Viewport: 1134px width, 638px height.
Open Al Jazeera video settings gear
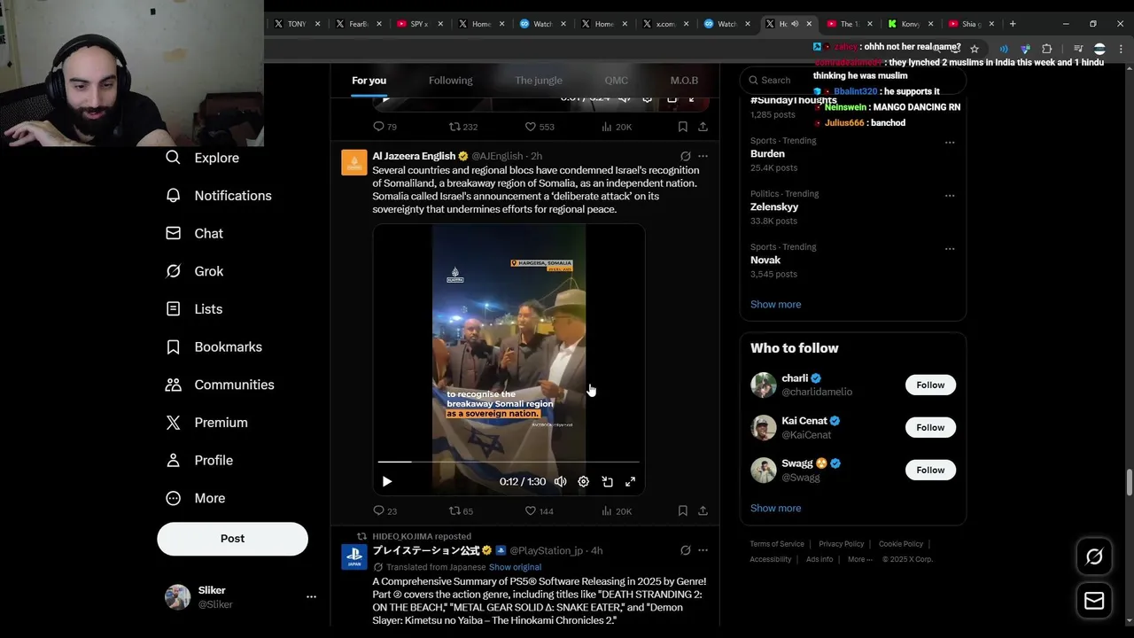click(x=583, y=481)
